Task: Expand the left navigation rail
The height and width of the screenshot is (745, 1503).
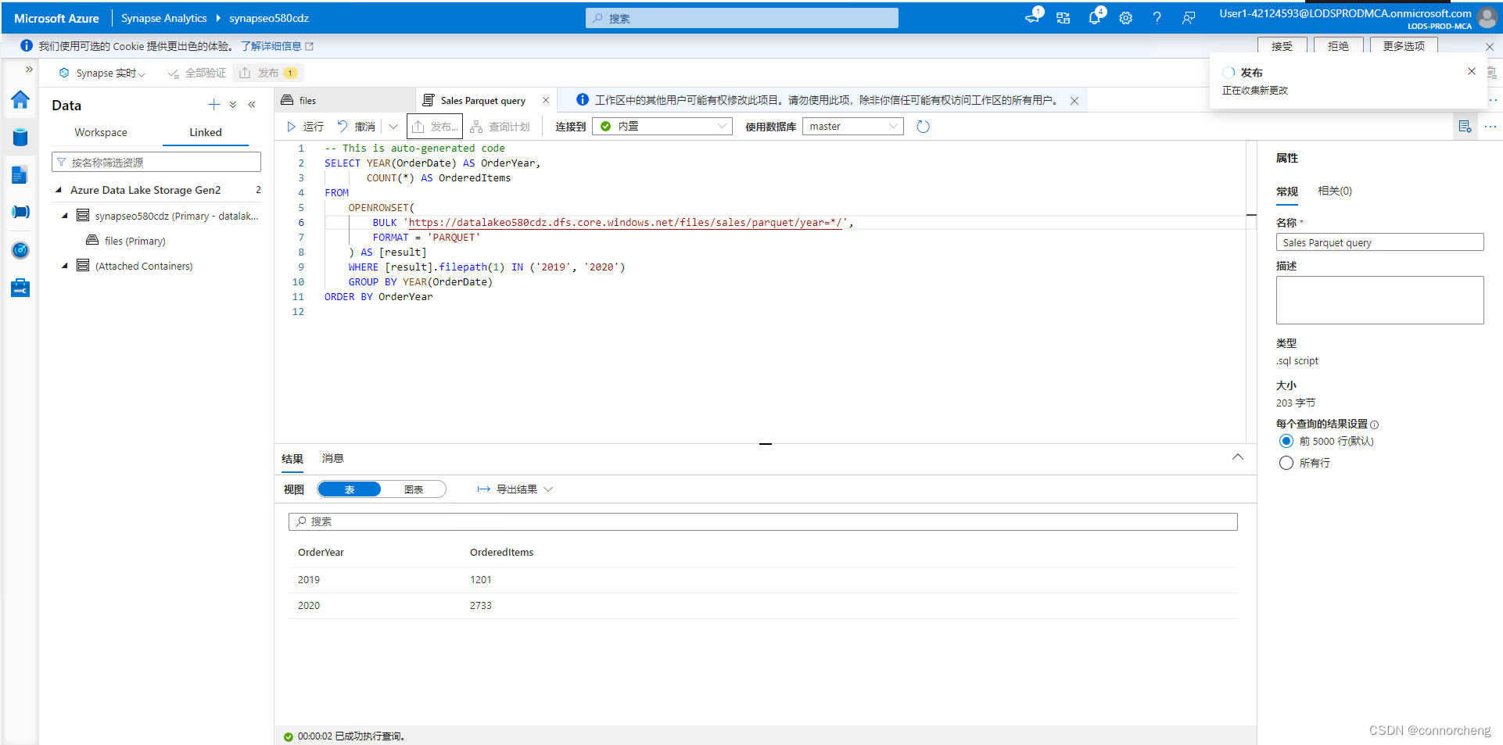Action: (x=29, y=70)
